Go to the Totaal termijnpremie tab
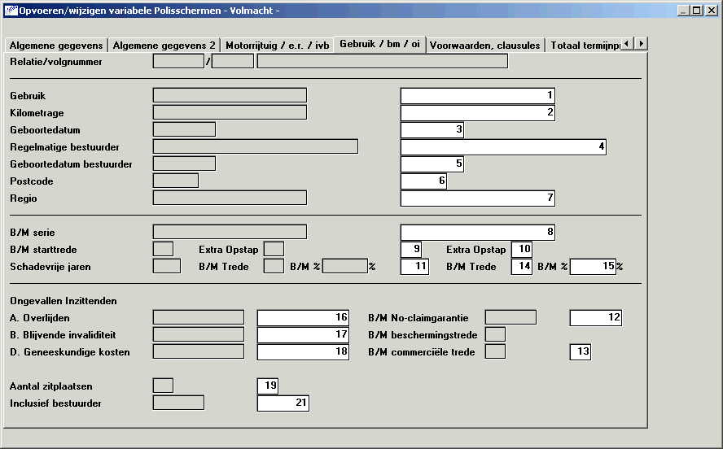The height and width of the screenshot is (449, 723). (585, 46)
